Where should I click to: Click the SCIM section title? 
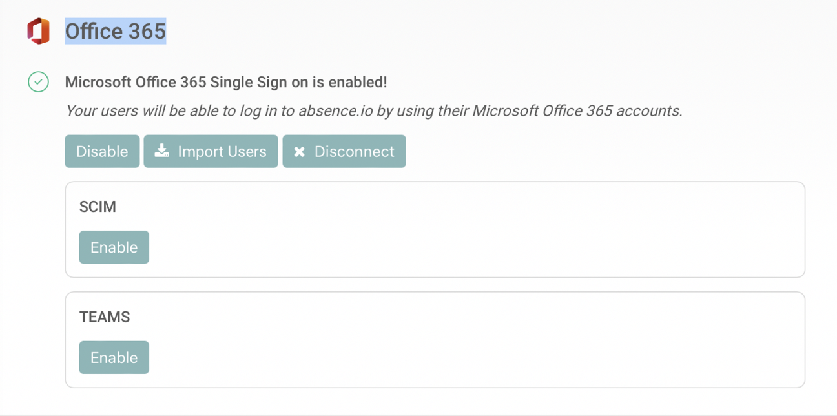pos(98,207)
